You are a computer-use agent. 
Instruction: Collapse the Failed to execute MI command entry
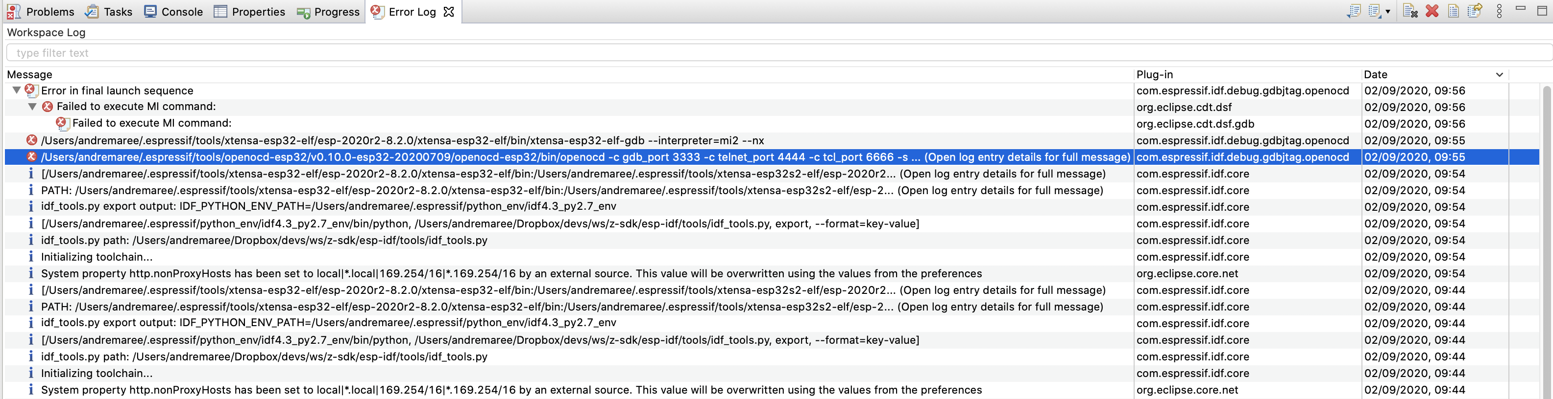[x=32, y=107]
